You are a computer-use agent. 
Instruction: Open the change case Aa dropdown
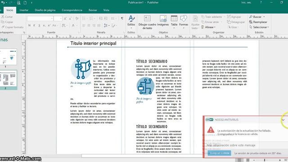click(55, 25)
